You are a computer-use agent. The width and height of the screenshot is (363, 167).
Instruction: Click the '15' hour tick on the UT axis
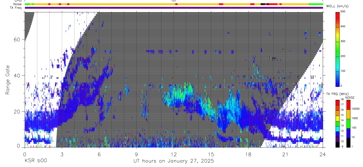pyautogui.click(x=211, y=154)
